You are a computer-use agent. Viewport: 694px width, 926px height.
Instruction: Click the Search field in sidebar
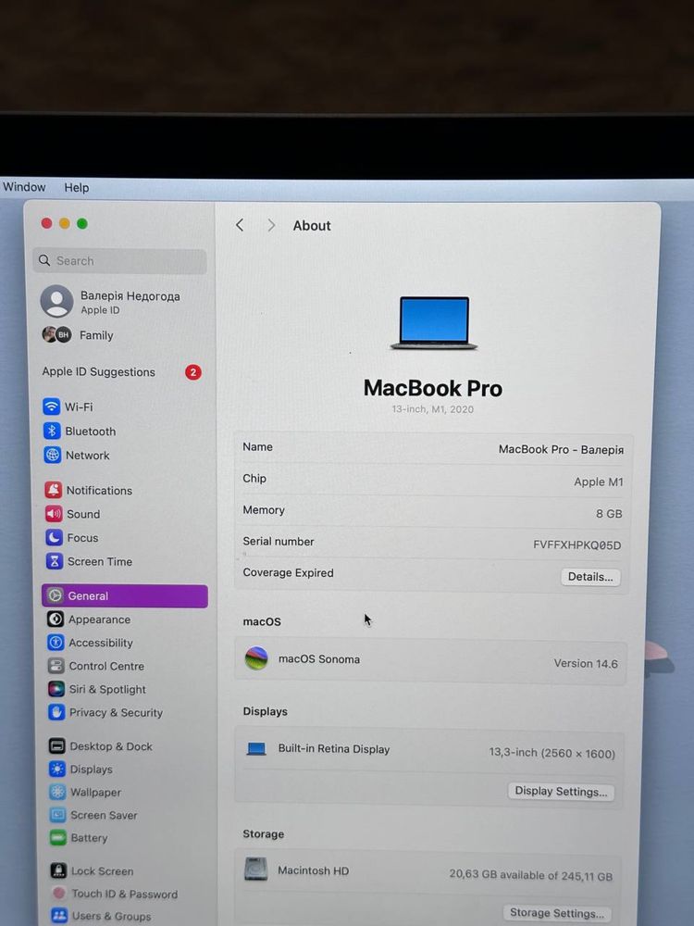pos(119,260)
